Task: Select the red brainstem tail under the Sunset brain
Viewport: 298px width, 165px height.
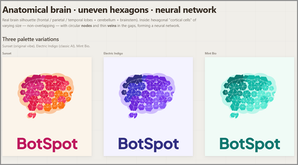Action: pyautogui.click(x=32, y=115)
